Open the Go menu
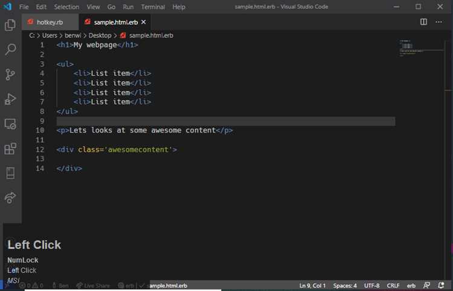 (111, 7)
